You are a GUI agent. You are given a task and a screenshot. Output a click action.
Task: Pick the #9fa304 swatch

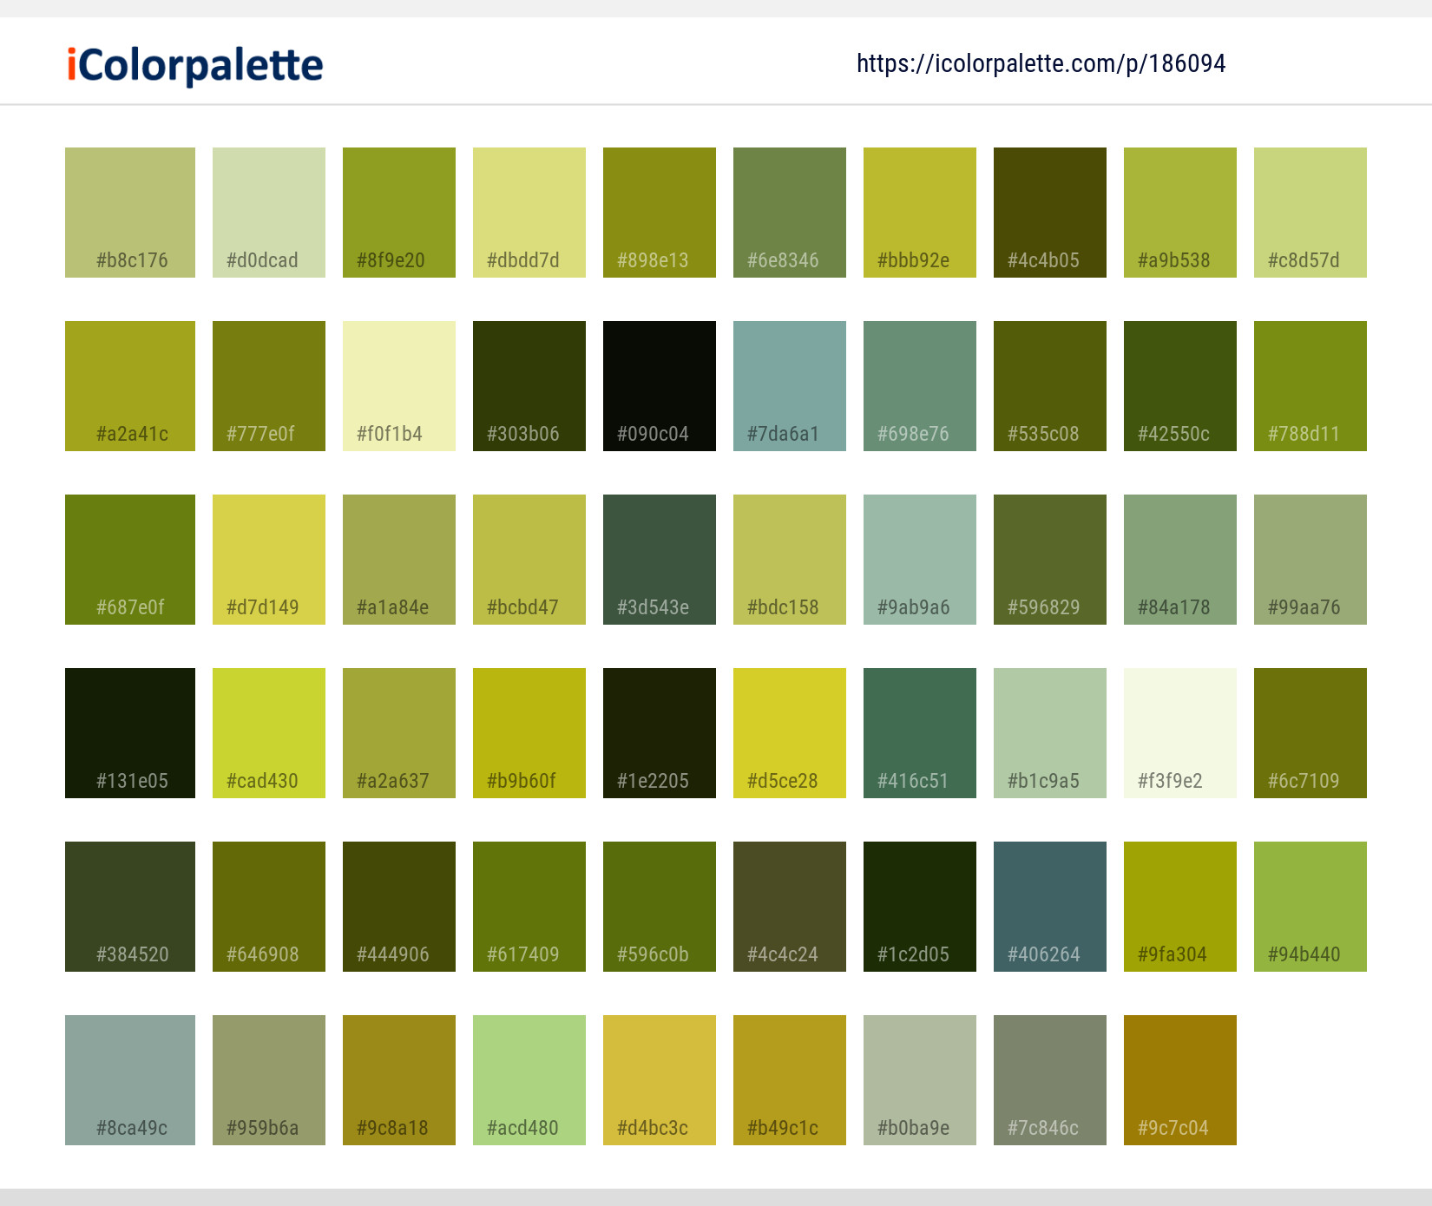coord(1180,907)
